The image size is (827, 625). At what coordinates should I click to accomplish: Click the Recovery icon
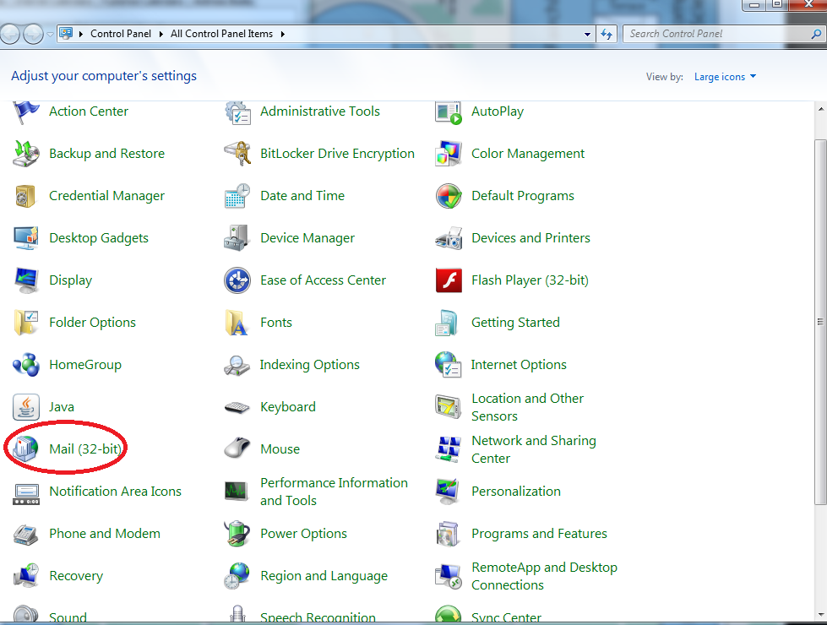[26, 576]
